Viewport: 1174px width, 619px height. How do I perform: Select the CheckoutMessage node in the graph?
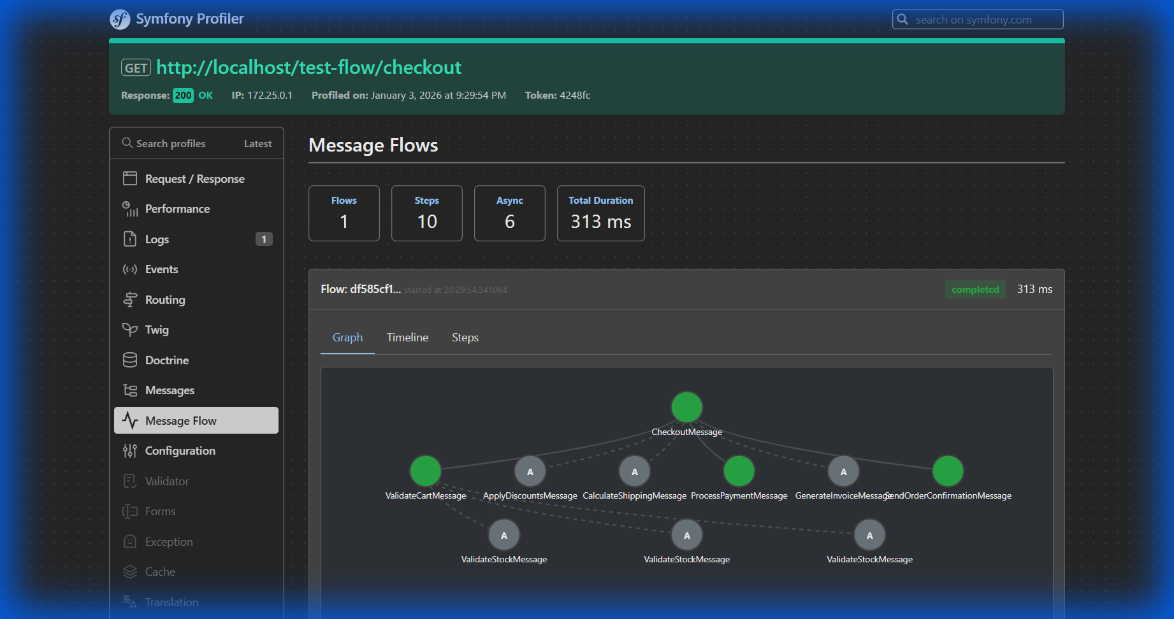click(686, 407)
